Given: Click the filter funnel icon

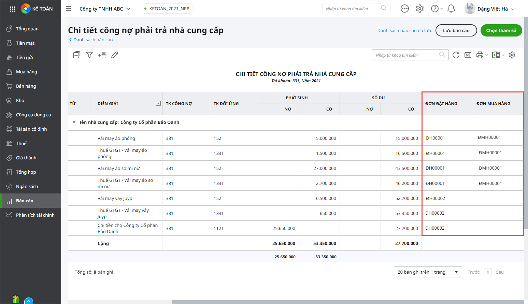Looking at the screenshot, I should click(89, 55).
